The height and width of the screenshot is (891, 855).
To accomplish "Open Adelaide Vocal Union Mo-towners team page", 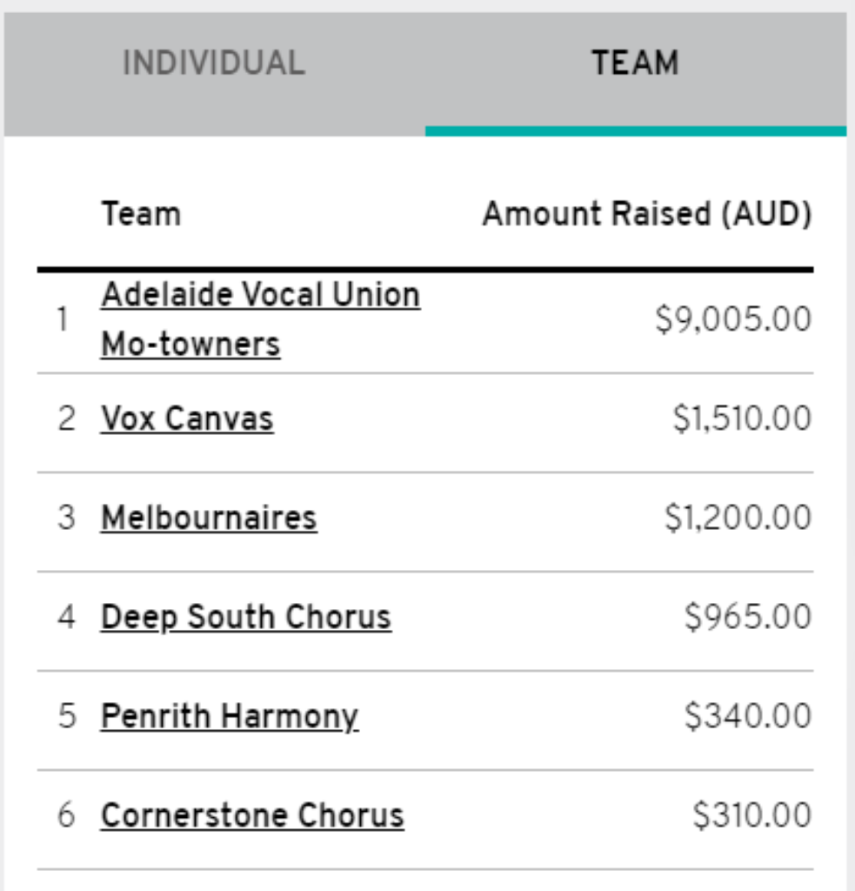I will [261, 318].
